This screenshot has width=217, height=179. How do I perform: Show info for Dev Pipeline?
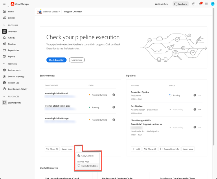(x=195, y=109)
